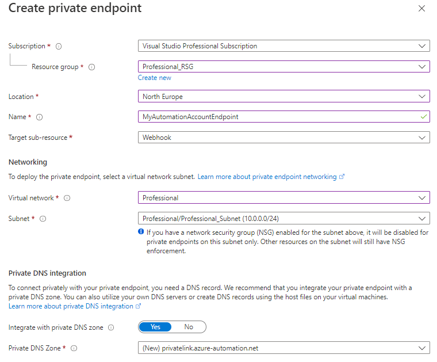Click info icon beside Private DNS Zone
Image resolution: width=437 pixels, height=362 pixels.
[74, 348]
